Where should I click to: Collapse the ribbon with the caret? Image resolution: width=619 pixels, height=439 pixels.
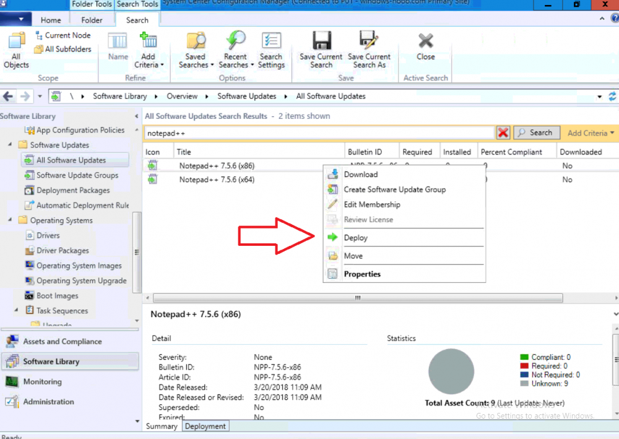(602, 19)
